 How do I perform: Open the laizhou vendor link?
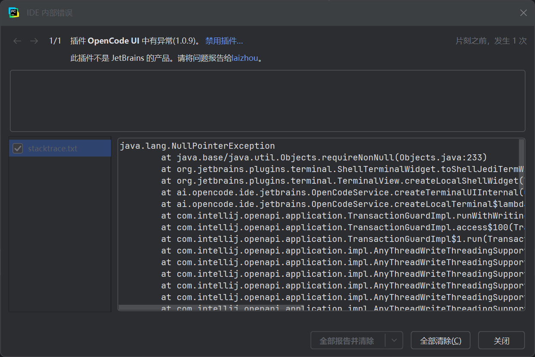click(245, 58)
